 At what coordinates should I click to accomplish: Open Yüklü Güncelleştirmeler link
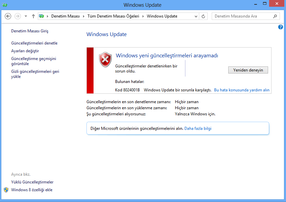click(32, 182)
